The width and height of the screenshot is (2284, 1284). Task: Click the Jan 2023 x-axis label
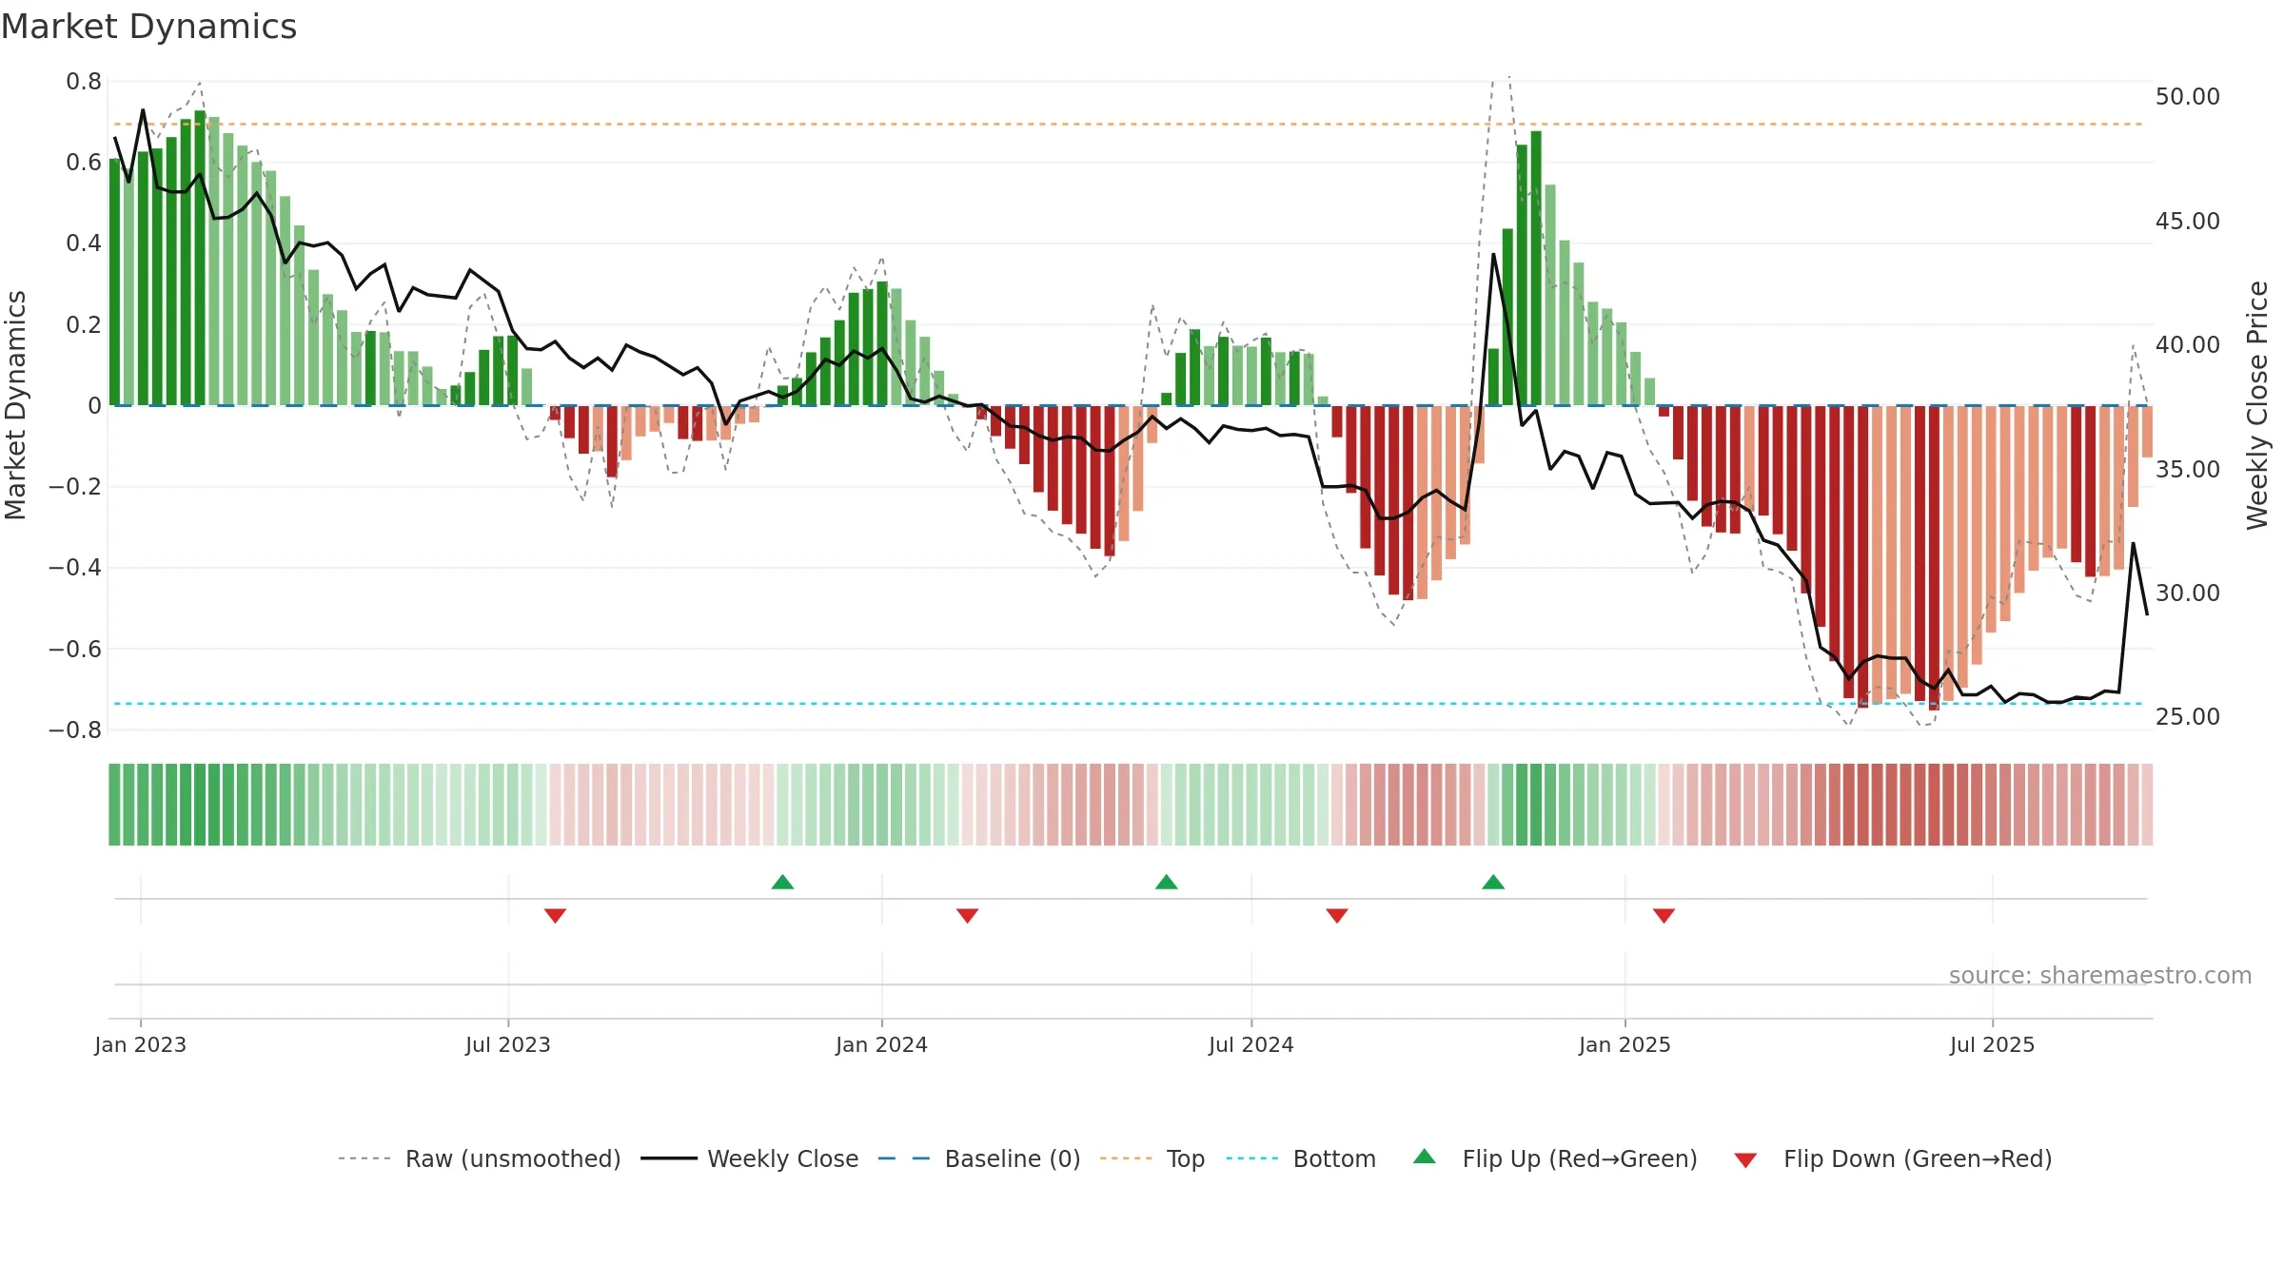141,1044
